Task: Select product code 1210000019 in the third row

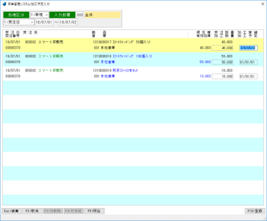Action: click(x=102, y=70)
